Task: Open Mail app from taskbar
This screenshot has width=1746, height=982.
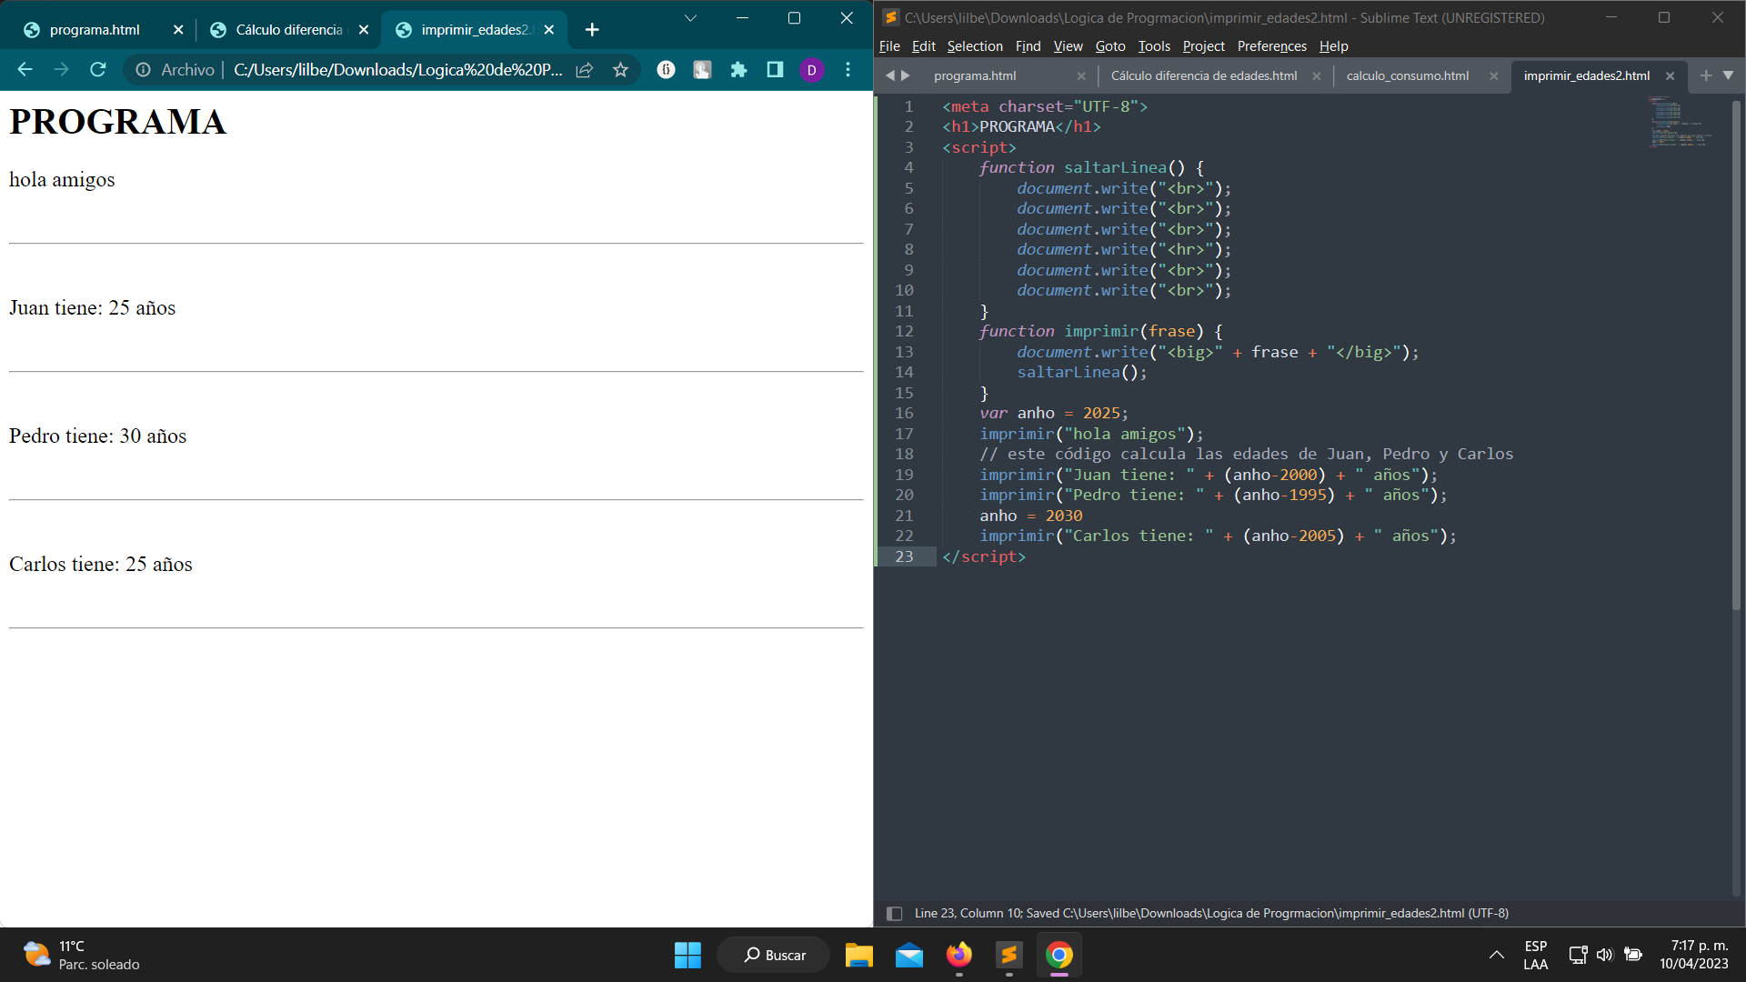Action: coord(908,955)
